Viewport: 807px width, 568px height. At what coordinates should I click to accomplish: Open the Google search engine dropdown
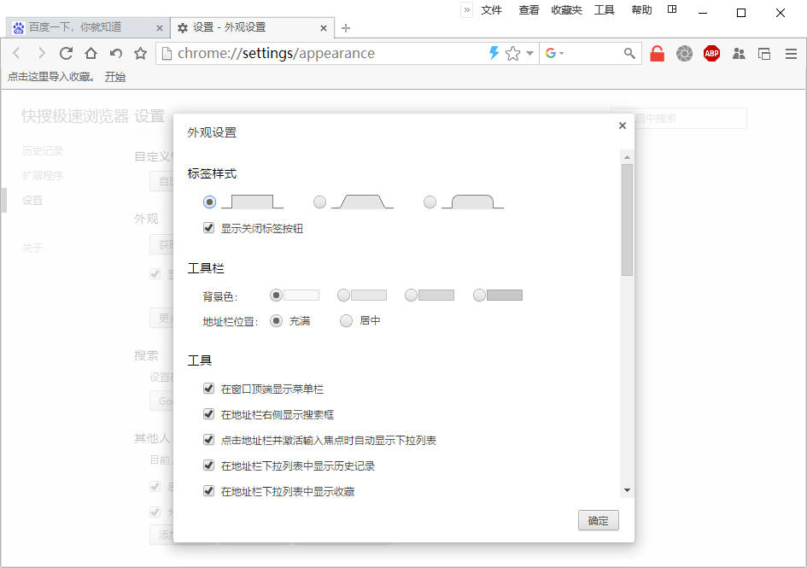555,53
